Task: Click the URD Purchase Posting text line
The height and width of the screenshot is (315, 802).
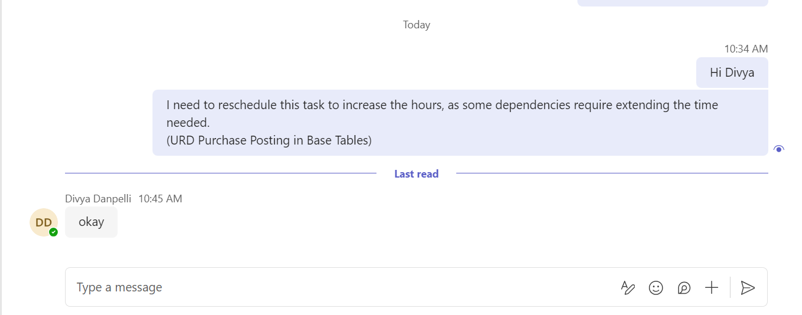Action: [269, 140]
